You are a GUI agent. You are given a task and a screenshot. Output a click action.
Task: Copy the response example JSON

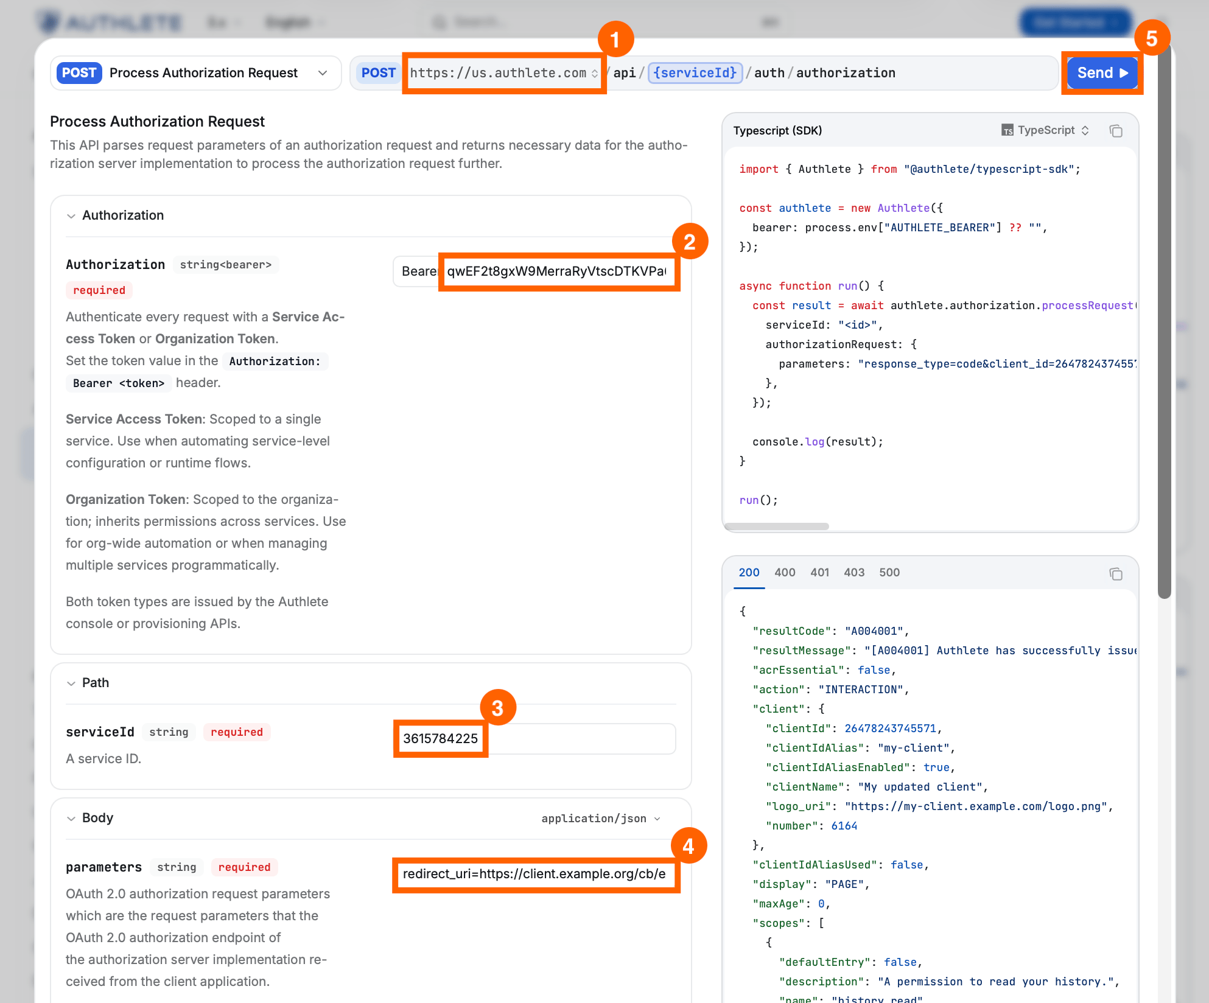(1116, 574)
